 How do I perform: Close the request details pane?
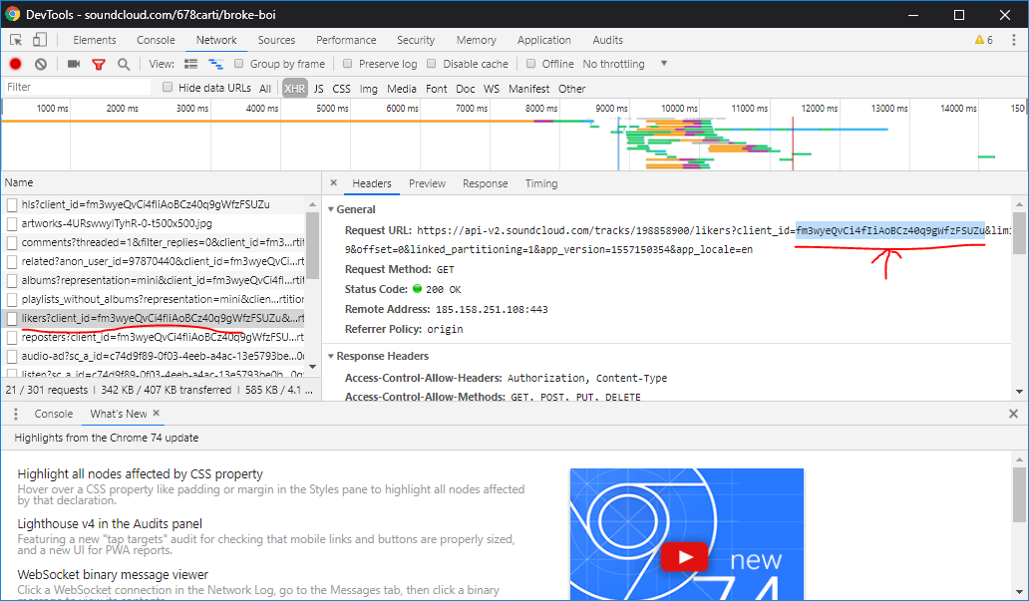(x=333, y=183)
